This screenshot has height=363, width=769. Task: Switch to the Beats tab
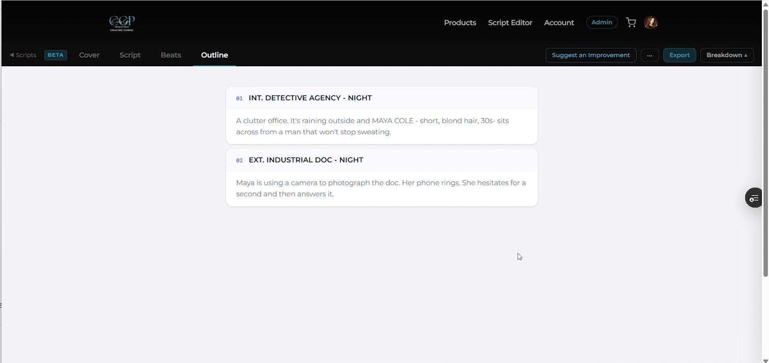170,55
